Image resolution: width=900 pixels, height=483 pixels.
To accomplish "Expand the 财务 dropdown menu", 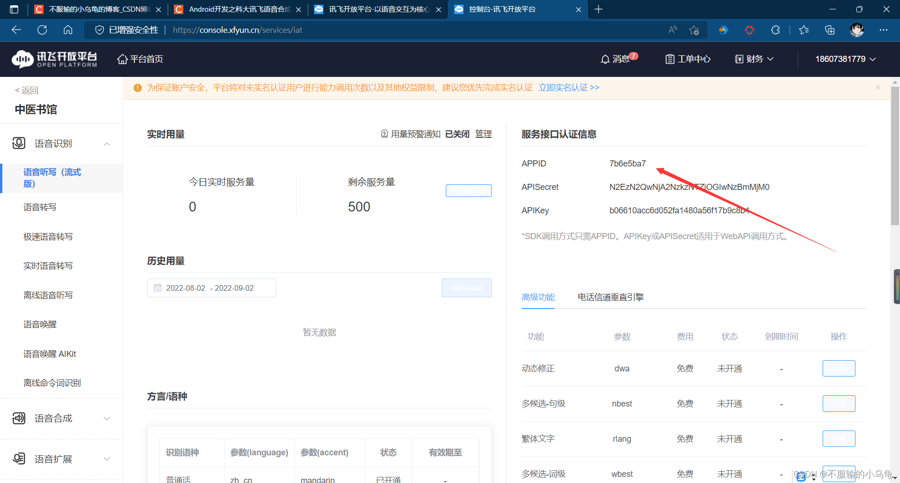I will (x=754, y=59).
